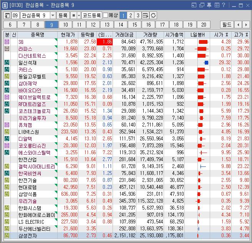Open the dropdown arrow next to stop button

tap(79, 16)
